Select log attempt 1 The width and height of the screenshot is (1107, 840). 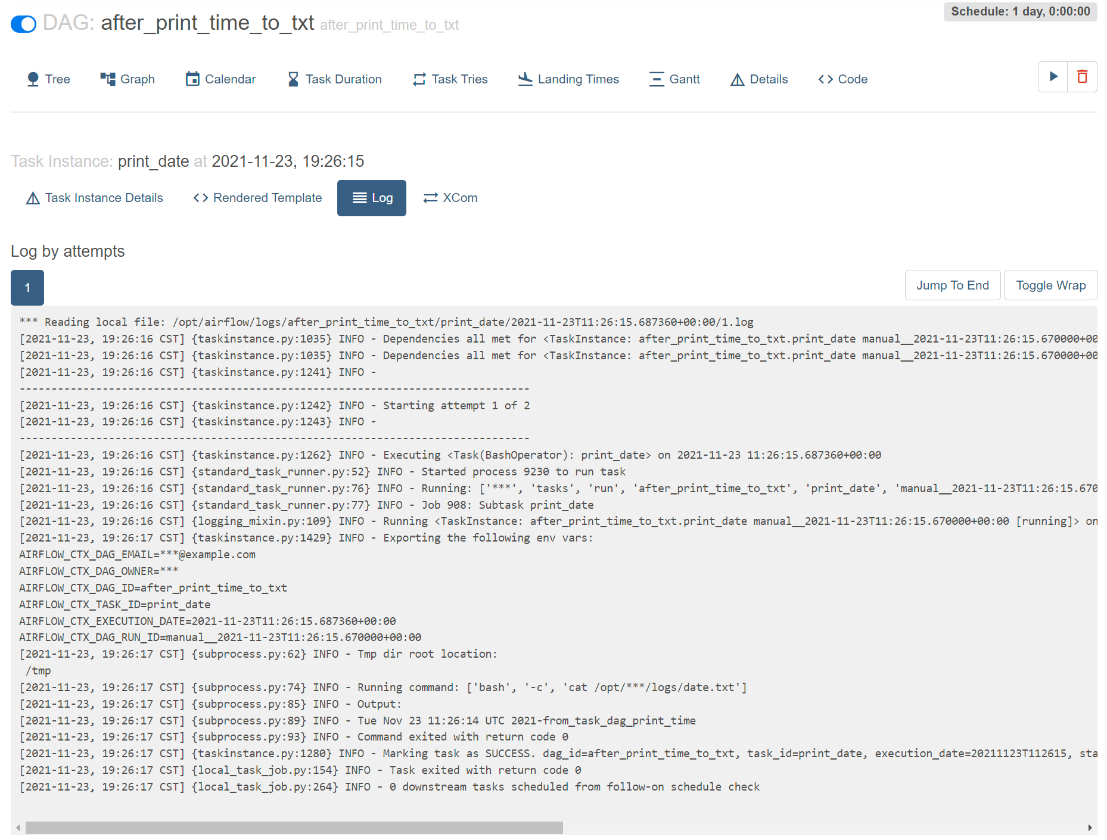27,288
